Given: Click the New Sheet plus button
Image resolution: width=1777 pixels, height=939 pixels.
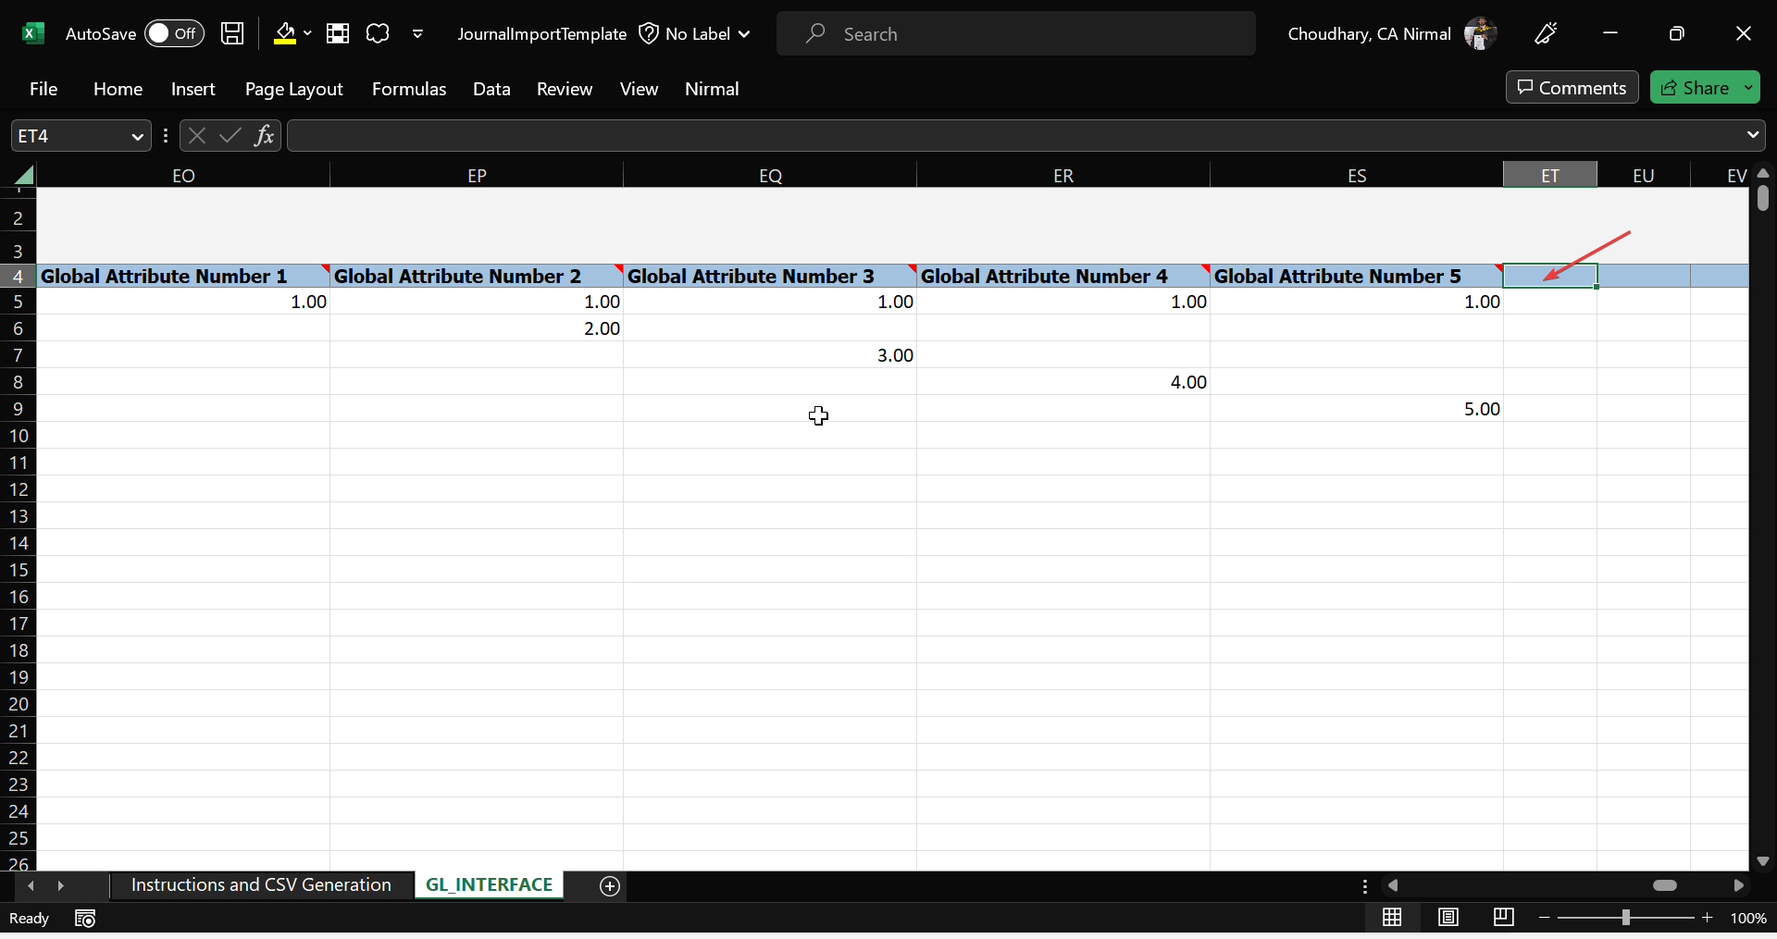Looking at the screenshot, I should (609, 885).
